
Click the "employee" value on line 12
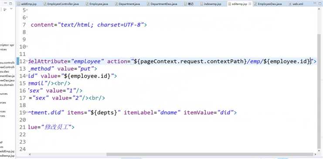coord(88,61)
